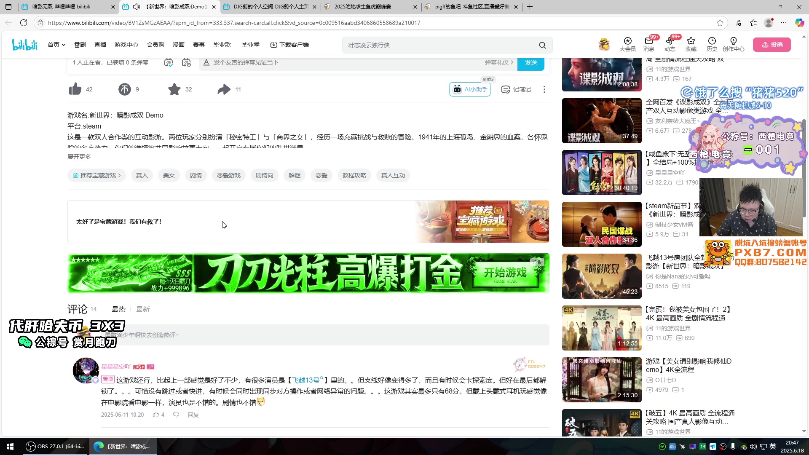Image resolution: width=809 pixels, height=455 pixels.
Task: Sort comments by 最新
Action: coord(143,309)
